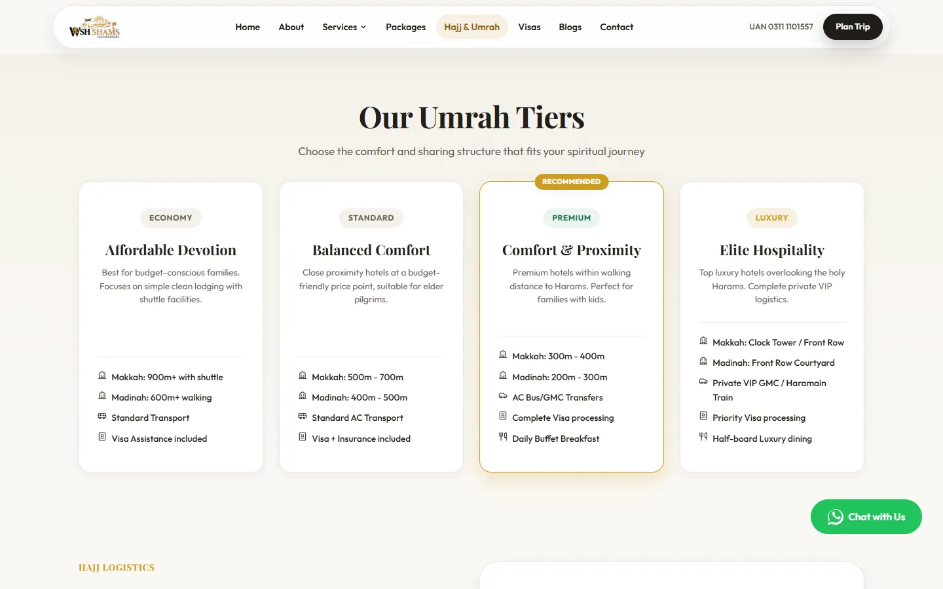Click the Affordable Devotion card title
The height and width of the screenshot is (589, 943).
pos(171,250)
